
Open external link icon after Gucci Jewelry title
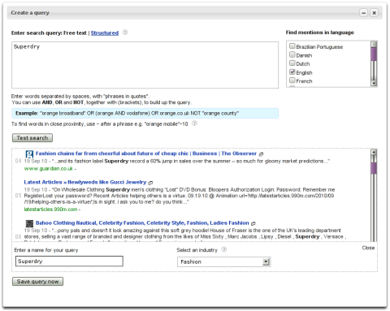(x=150, y=183)
